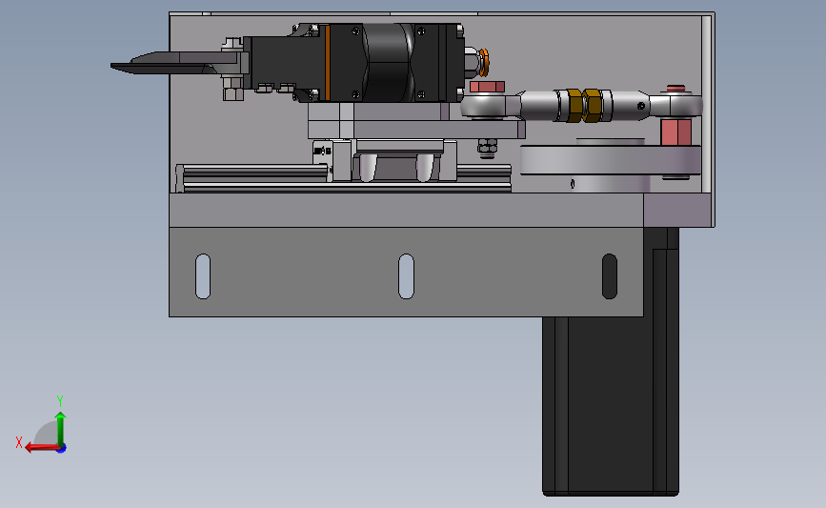Image resolution: width=826 pixels, height=508 pixels.
Task: Select the black motor body below the bracket
Action: click(x=611, y=406)
